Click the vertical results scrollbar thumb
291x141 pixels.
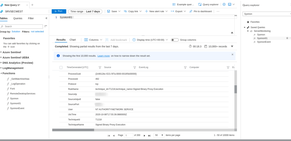coord(236,89)
